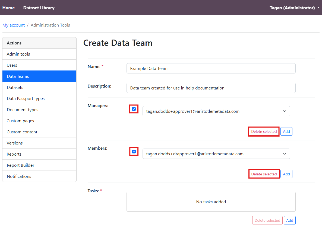322x225 pixels.
Task: Add a new member with Add button
Action: [x=286, y=174]
